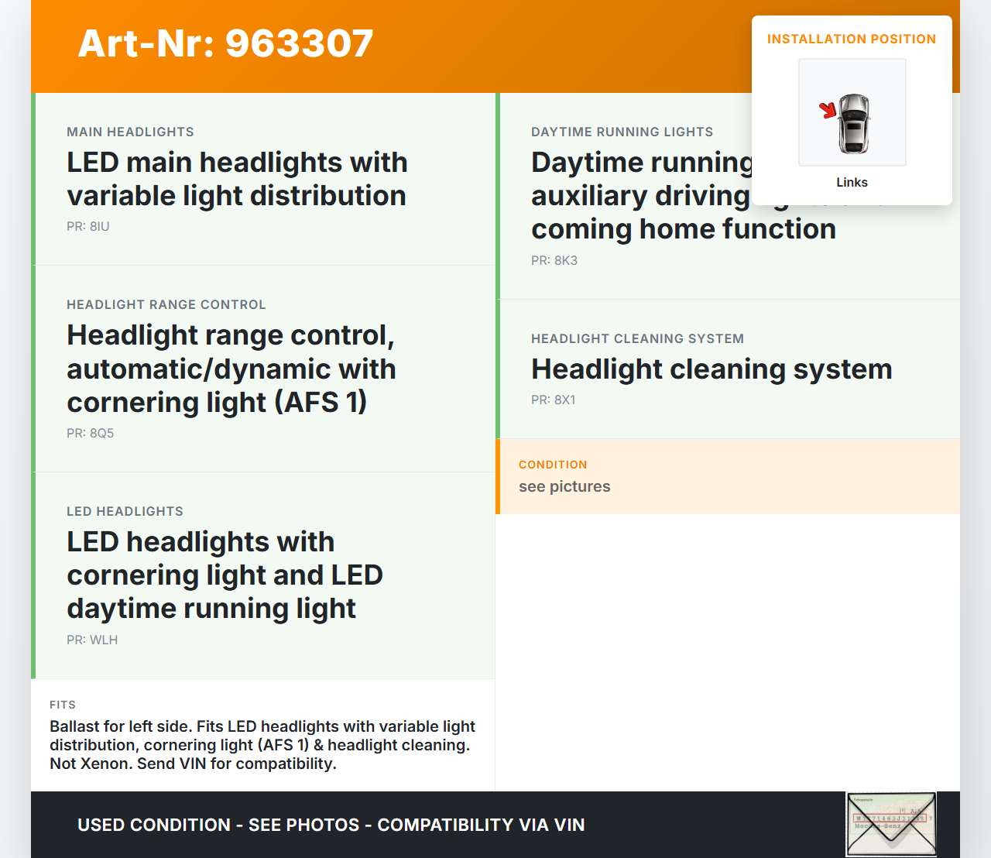Click the "INSTALLATION POSITION" label
This screenshot has height=858, width=991.
point(852,39)
